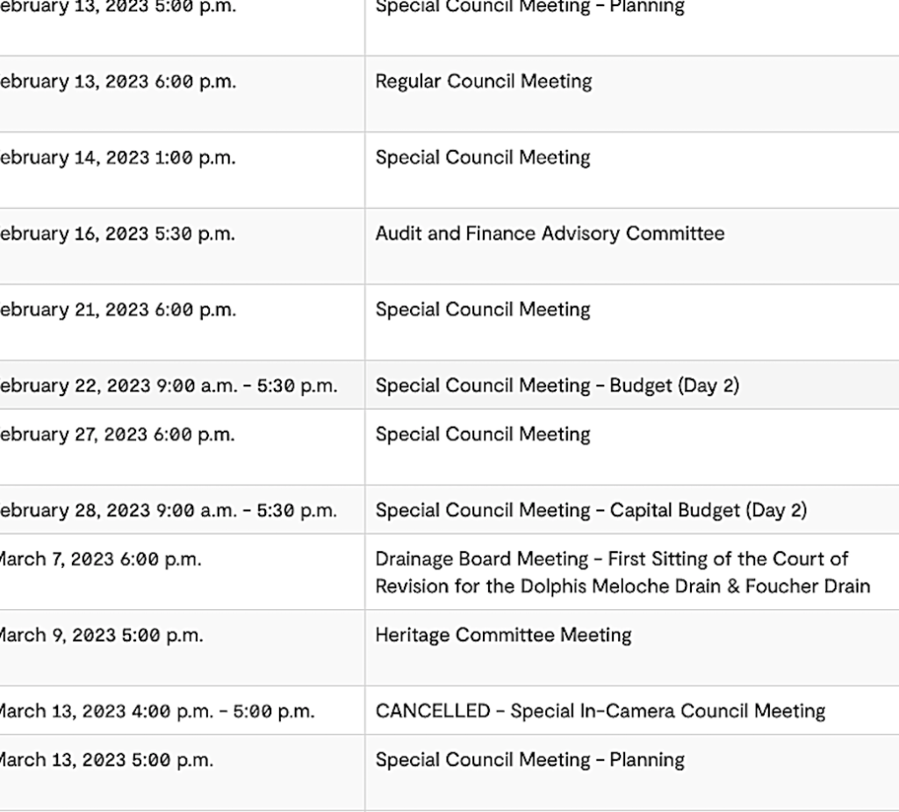Viewport: 899px width, 812px height.
Task: Open Special Council Meeting – Capital Budget (Day 2)
Action: [x=591, y=510]
